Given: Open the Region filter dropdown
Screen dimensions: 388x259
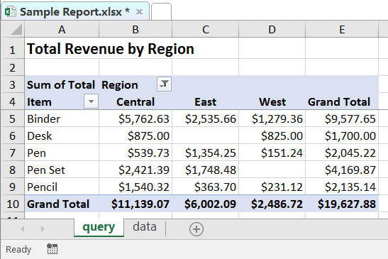Looking at the screenshot, I should (164, 84).
